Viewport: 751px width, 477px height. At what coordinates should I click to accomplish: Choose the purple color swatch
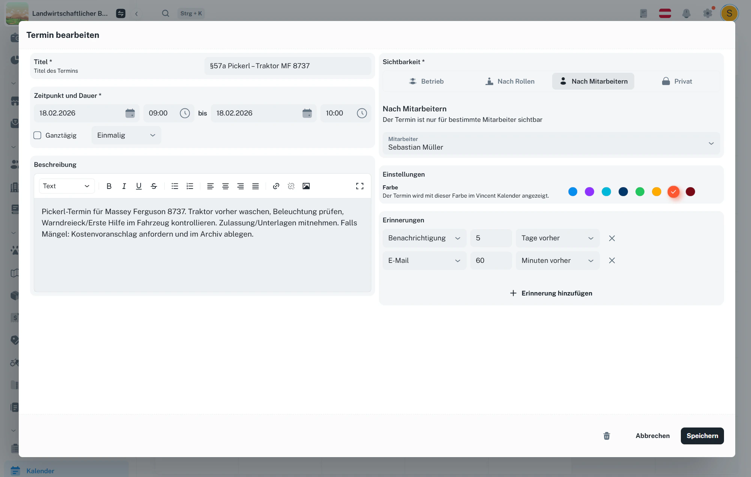(x=589, y=192)
